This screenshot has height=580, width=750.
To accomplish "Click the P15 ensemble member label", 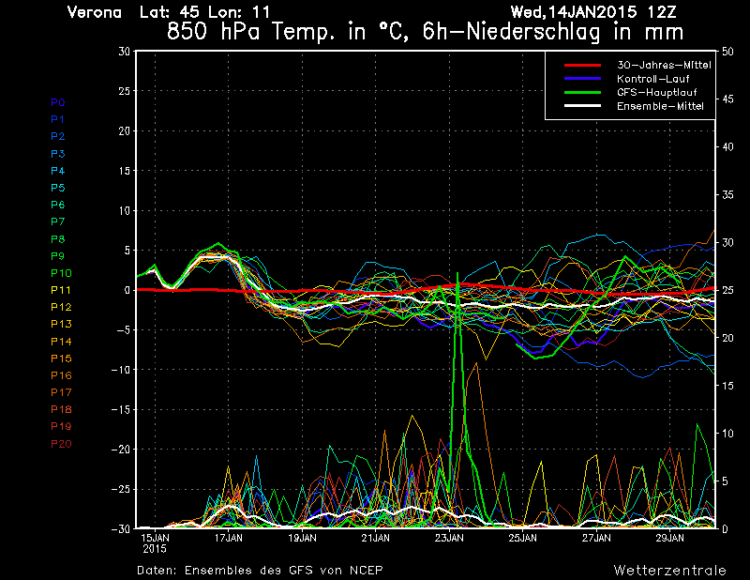I will click(61, 359).
